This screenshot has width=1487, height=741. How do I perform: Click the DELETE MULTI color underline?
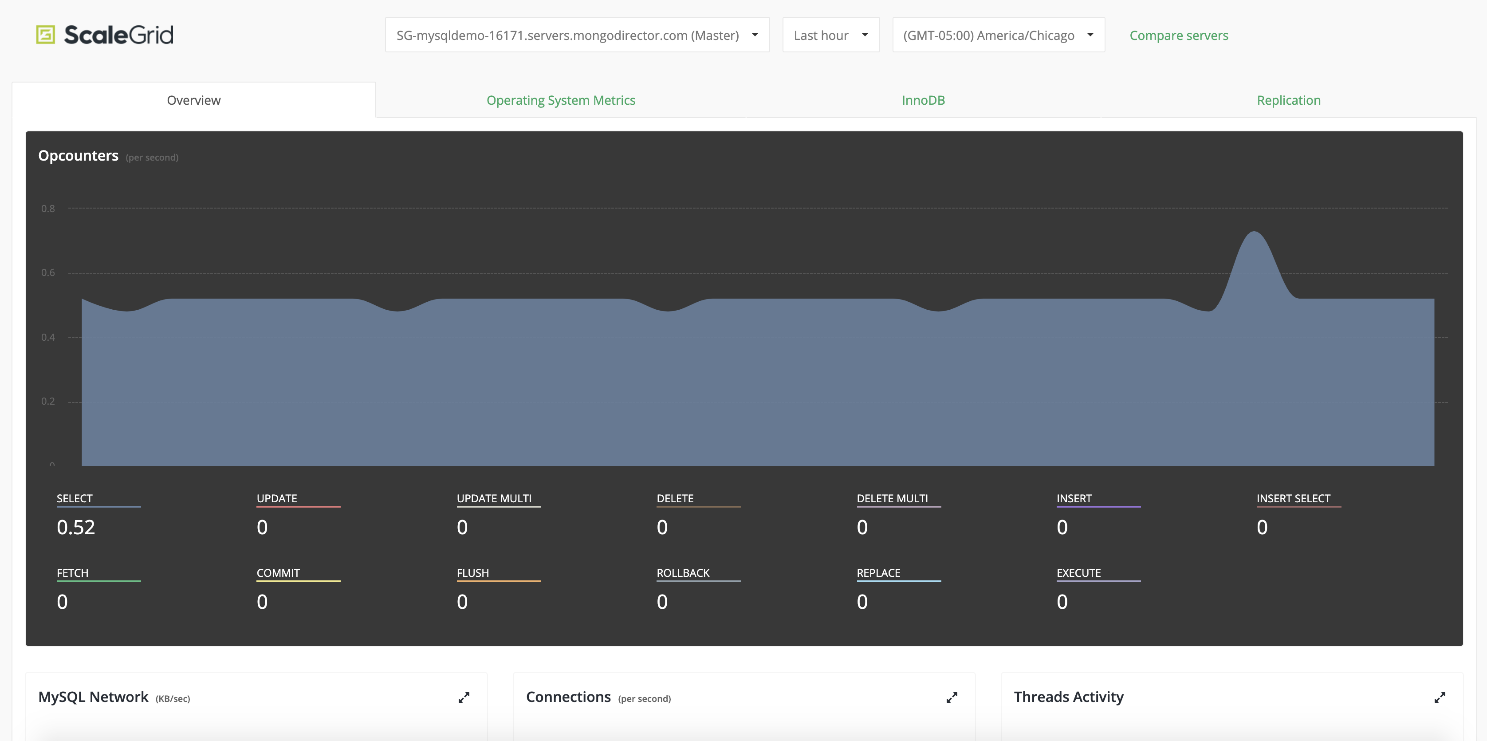point(898,507)
